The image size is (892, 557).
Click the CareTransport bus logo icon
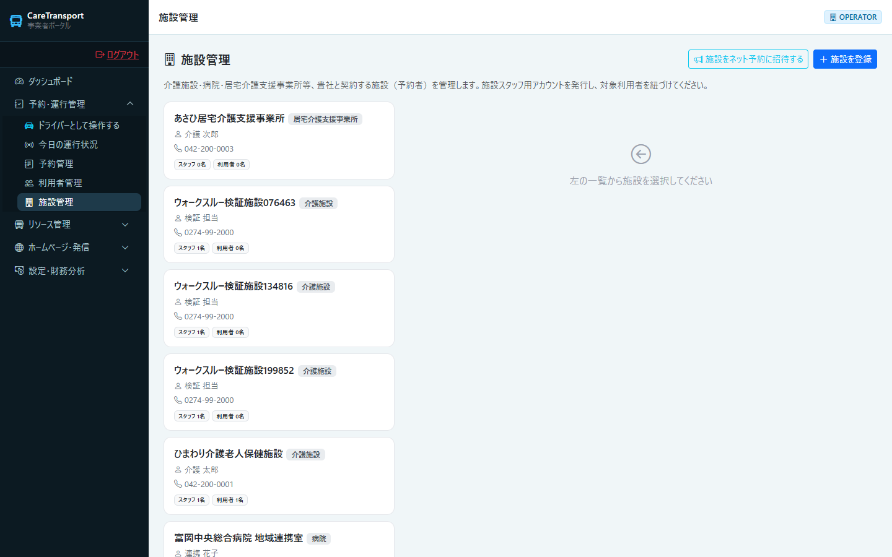[16, 21]
